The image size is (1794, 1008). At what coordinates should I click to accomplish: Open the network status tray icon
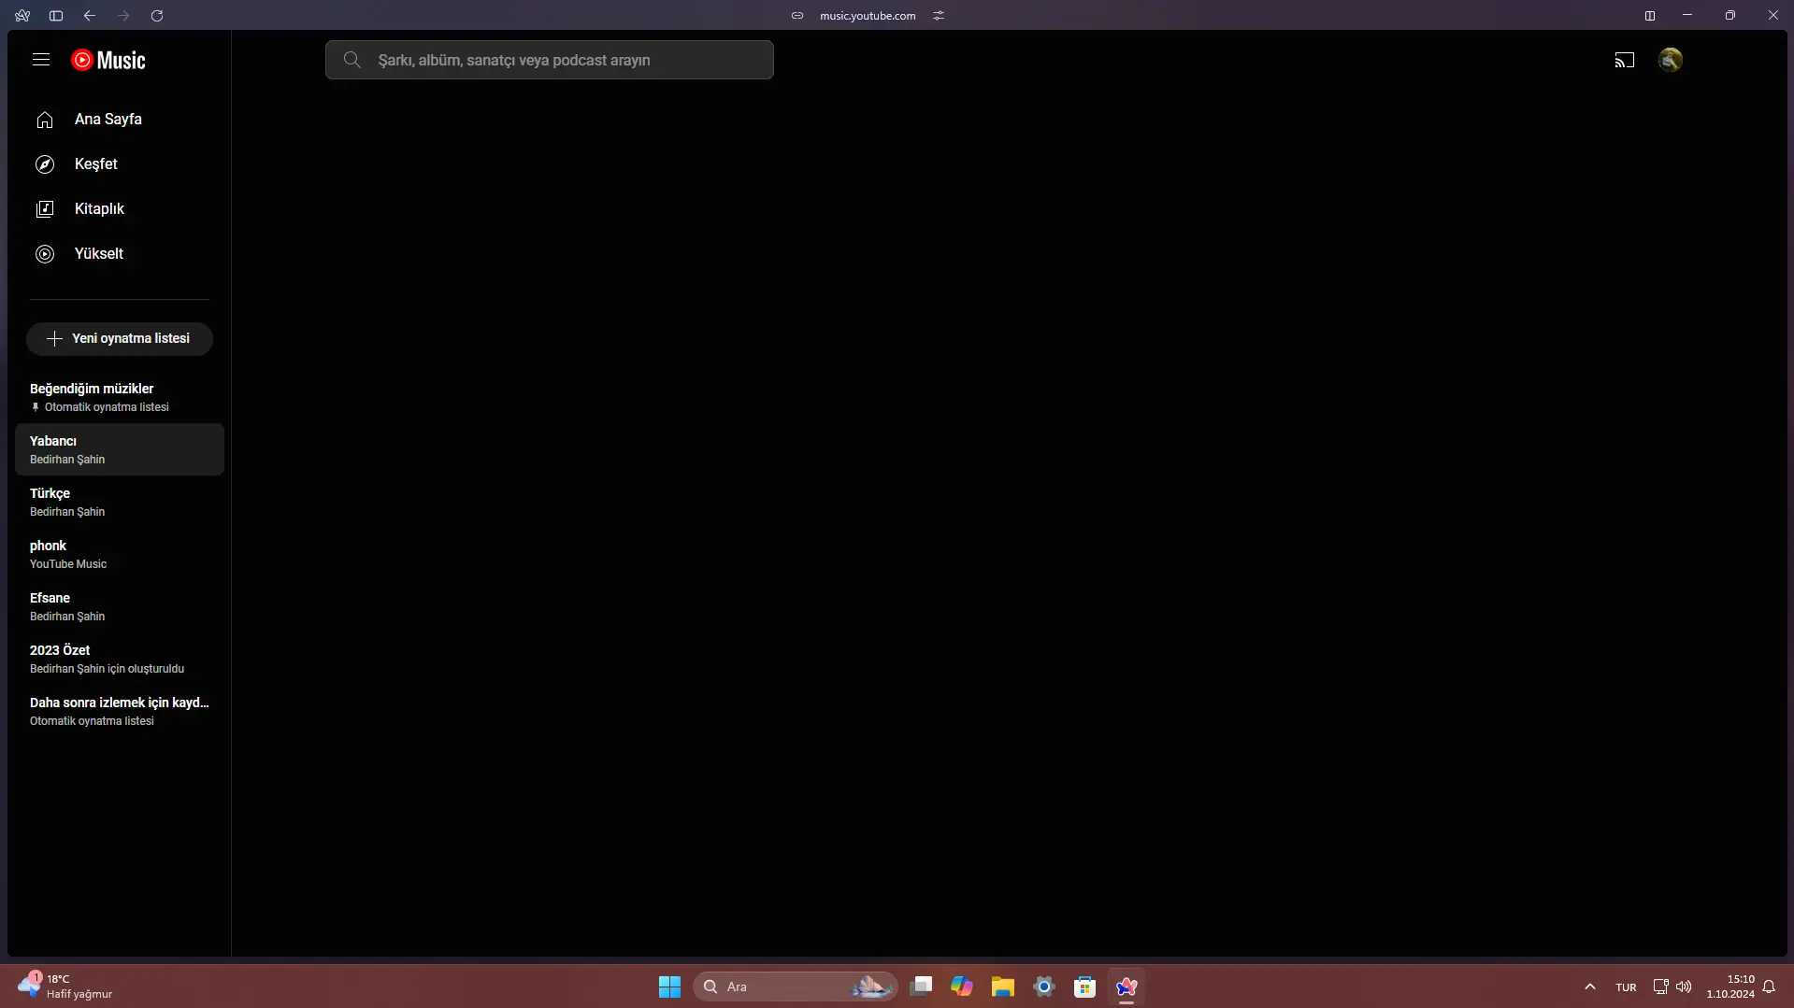[x=1660, y=987]
